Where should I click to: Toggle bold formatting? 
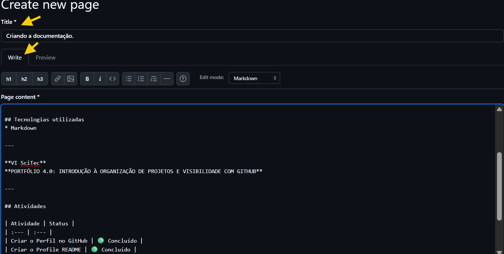tap(87, 79)
